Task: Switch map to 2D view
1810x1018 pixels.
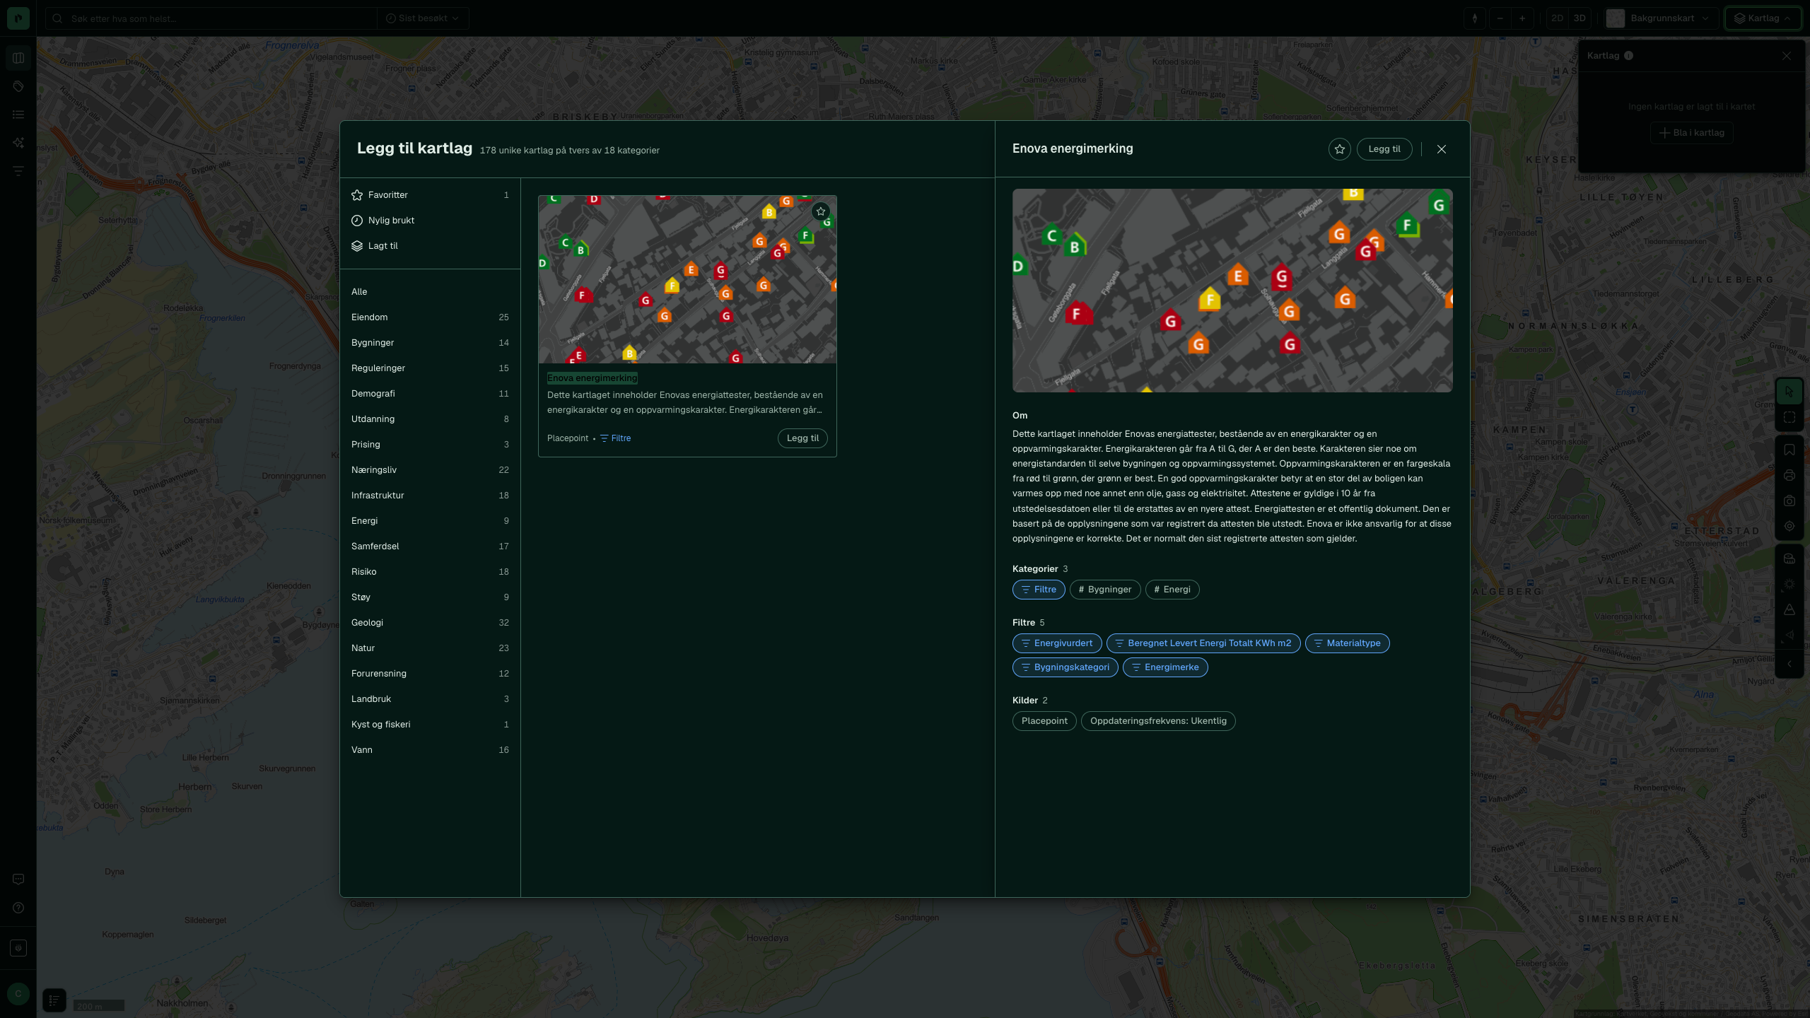Action: click(x=1557, y=18)
